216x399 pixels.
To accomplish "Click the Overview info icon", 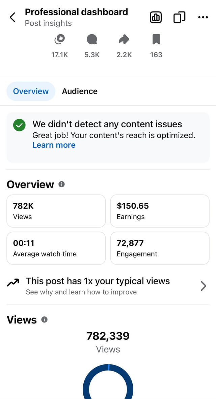I will click(61, 184).
